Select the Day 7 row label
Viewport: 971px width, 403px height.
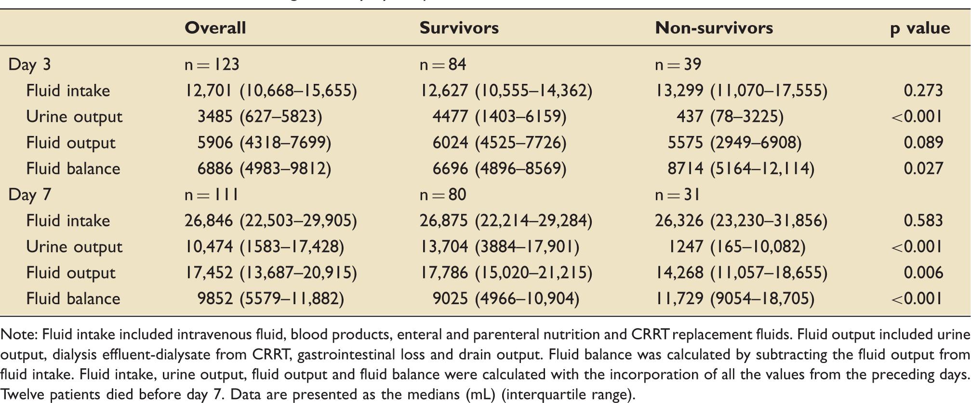[x=29, y=195]
